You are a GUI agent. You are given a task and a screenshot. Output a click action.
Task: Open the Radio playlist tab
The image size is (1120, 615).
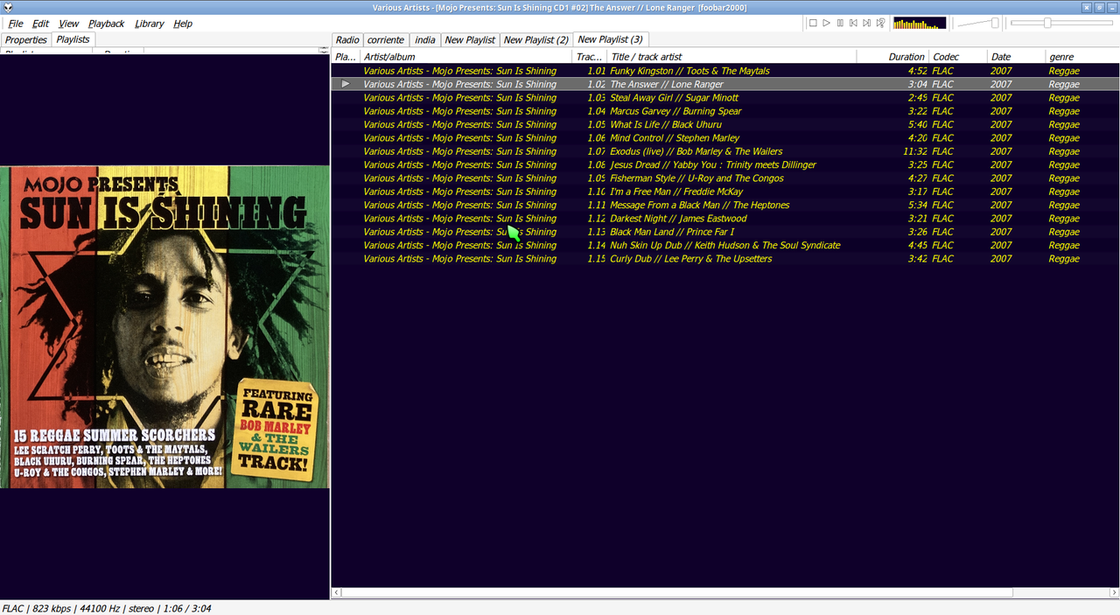click(347, 40)
